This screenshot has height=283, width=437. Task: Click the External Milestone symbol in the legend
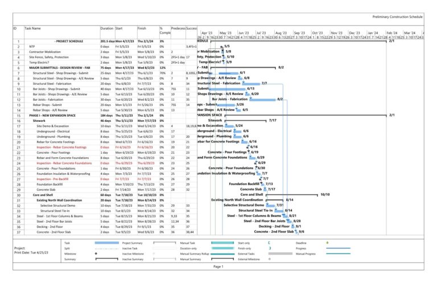pos(269,259)
